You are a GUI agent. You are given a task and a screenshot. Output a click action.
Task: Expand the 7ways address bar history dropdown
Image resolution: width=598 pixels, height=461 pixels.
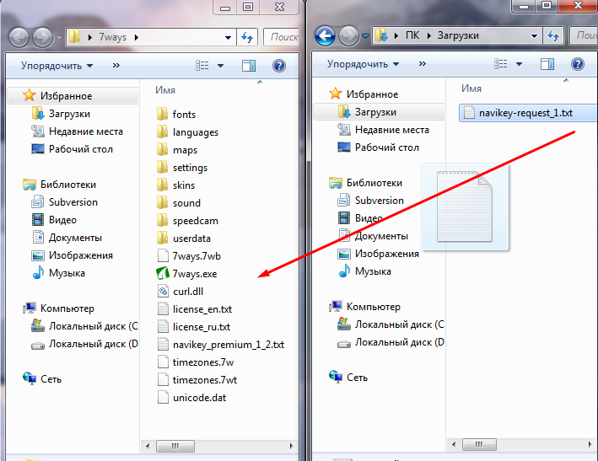coord(229,37)
